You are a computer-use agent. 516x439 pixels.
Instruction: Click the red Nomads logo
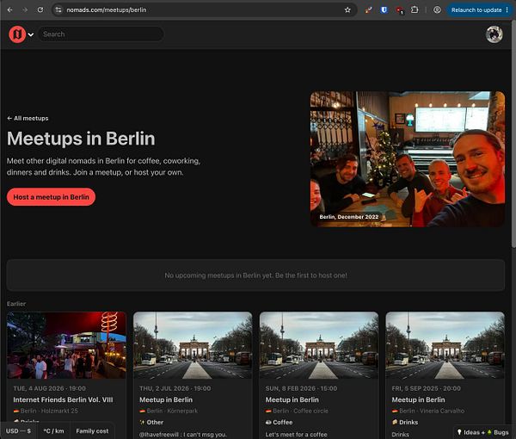click(x=17, y=34)
